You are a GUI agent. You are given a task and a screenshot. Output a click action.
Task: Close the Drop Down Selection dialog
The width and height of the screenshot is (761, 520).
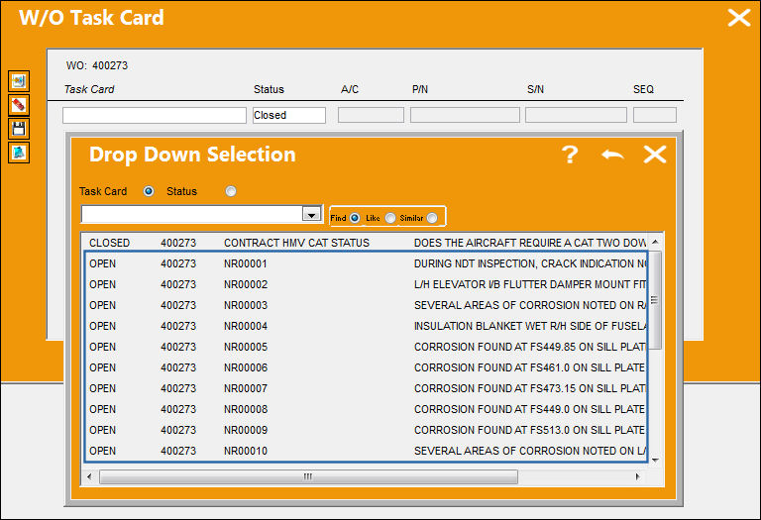(655, 155)
